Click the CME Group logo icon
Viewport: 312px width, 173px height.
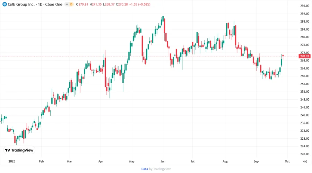(5, 4)
